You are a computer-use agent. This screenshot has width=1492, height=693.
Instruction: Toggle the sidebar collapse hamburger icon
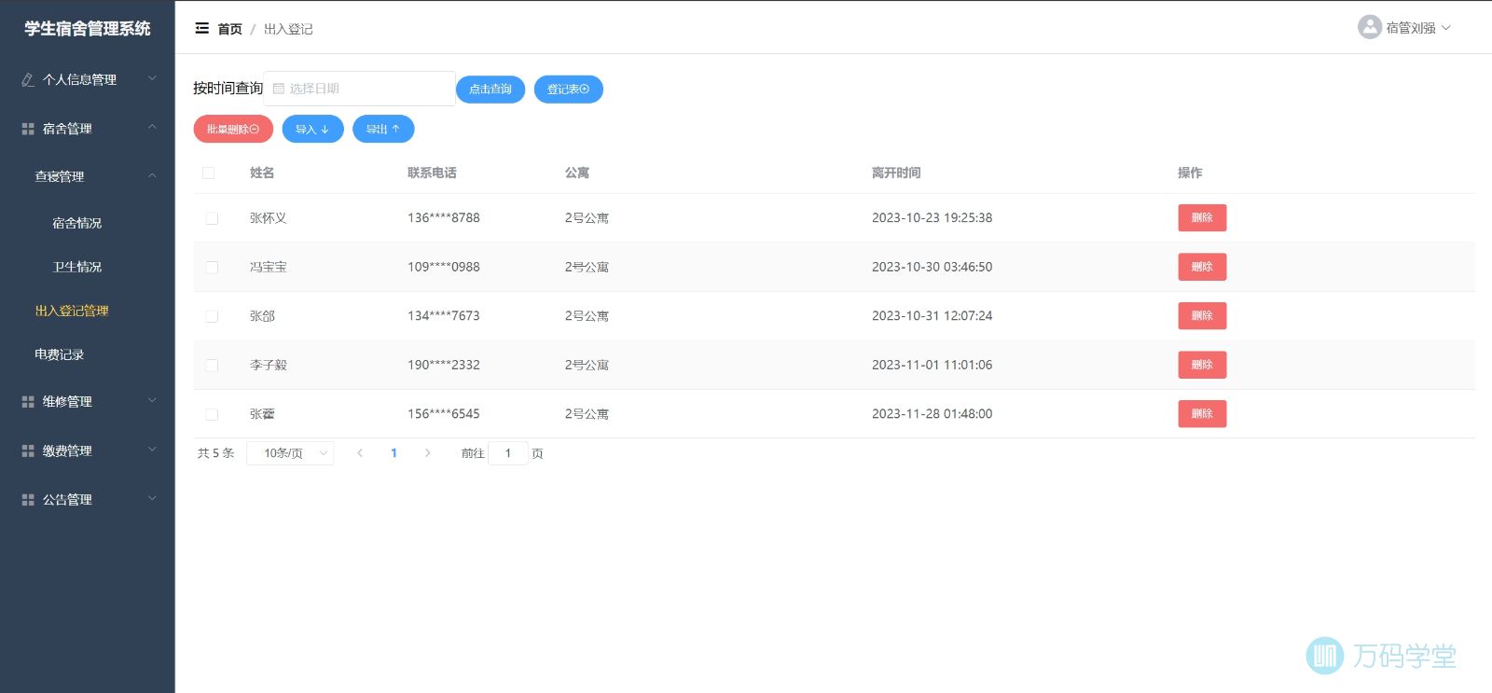201,28
